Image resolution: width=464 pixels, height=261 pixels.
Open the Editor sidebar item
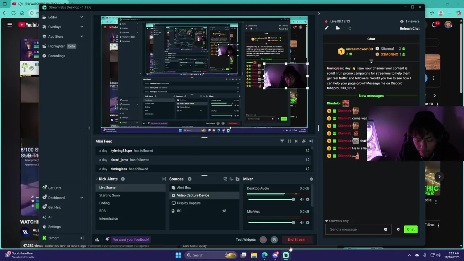coord(53,17)
